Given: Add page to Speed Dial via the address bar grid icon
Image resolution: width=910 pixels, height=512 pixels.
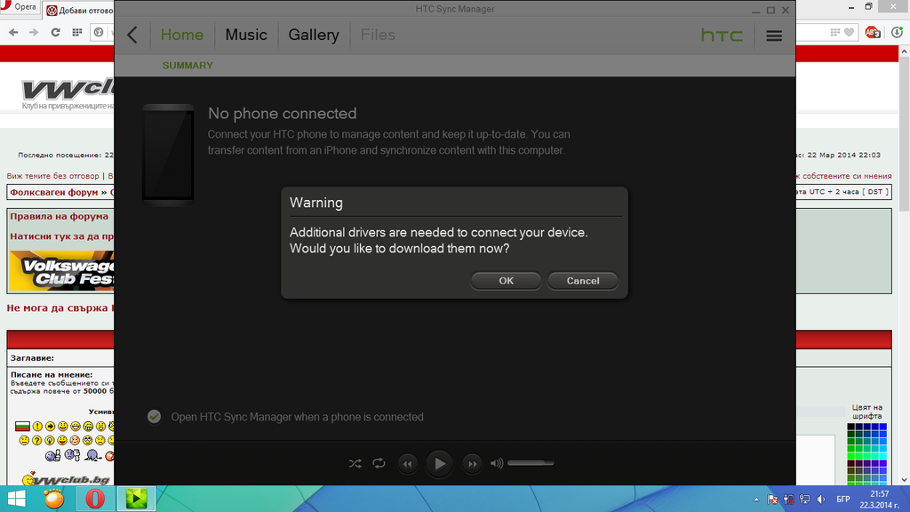Looking at the screenshot, I should (x=834, y=33).
